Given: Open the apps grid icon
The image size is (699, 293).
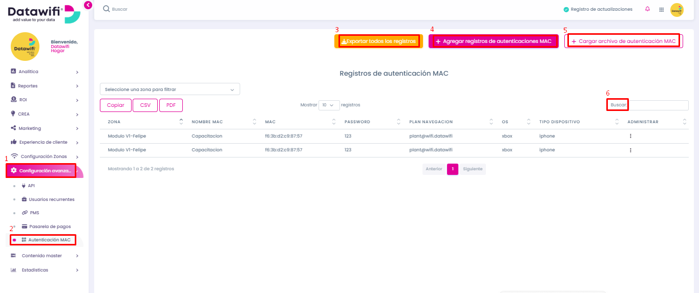Looking at the screenshot, I should coord(661,9).
